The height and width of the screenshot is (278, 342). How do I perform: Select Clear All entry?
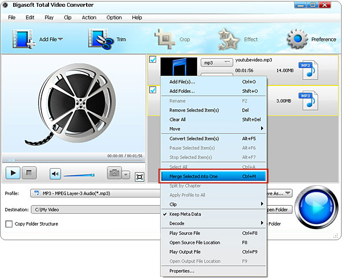(x=213, y=120)
